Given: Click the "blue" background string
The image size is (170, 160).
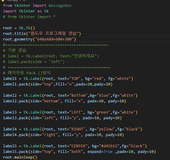Looking at the screenshot, I should click(x=103, y=96).
